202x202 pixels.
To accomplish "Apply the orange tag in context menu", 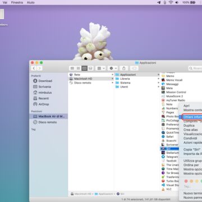I will point(191,181).
